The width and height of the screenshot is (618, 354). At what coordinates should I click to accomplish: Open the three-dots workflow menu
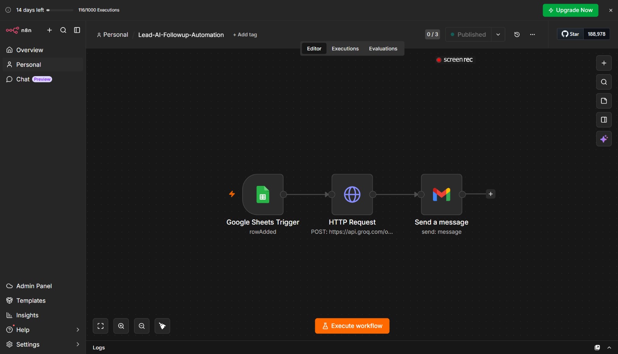tap(533, 34)
